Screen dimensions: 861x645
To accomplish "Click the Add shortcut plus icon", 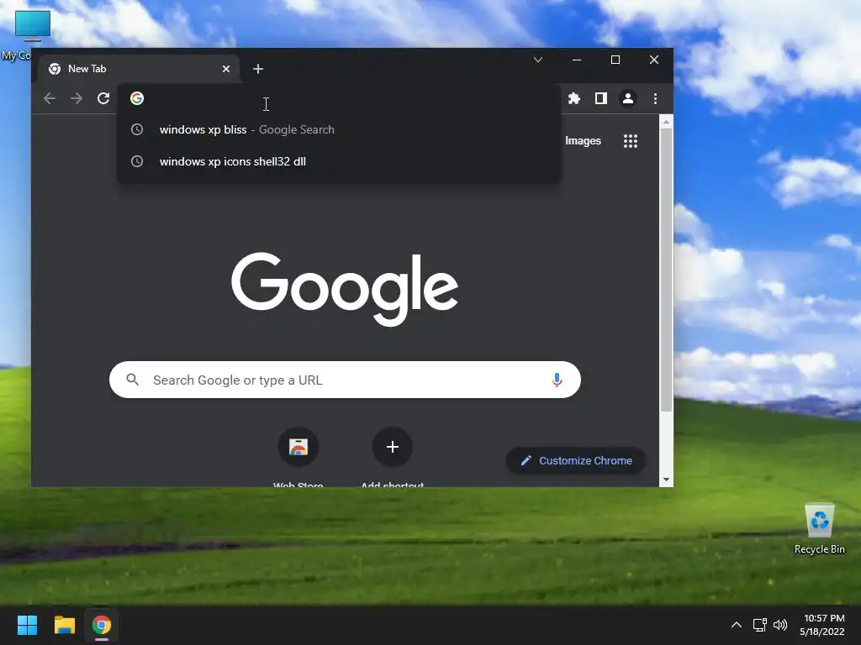I will click(392, 447).
